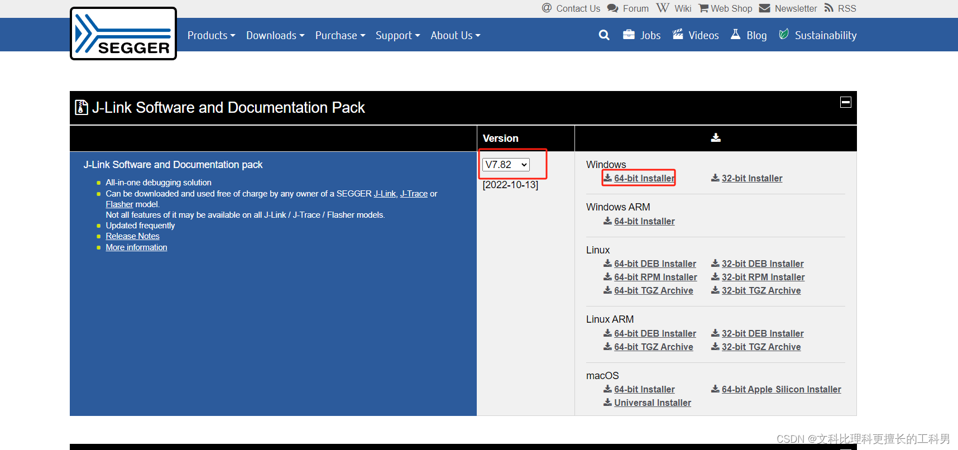Viewport: 958px width, 450px height.
Task: Open the Wiki link
Action: point(683,8)
